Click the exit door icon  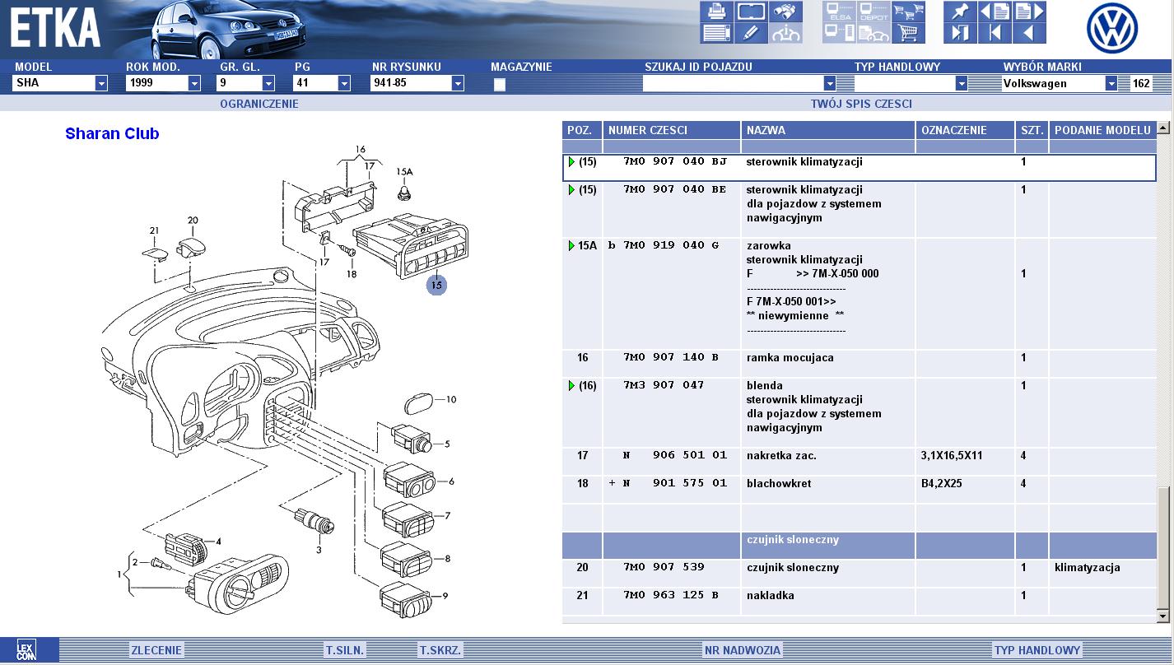pyautogui.click(x=960, y=33)
